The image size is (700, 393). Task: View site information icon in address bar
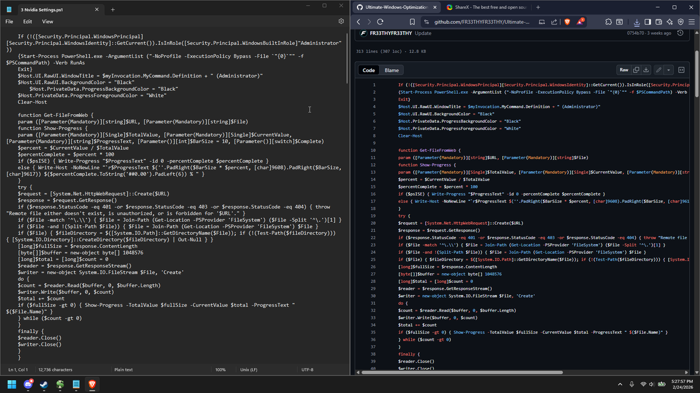click(x=427, y=22)
